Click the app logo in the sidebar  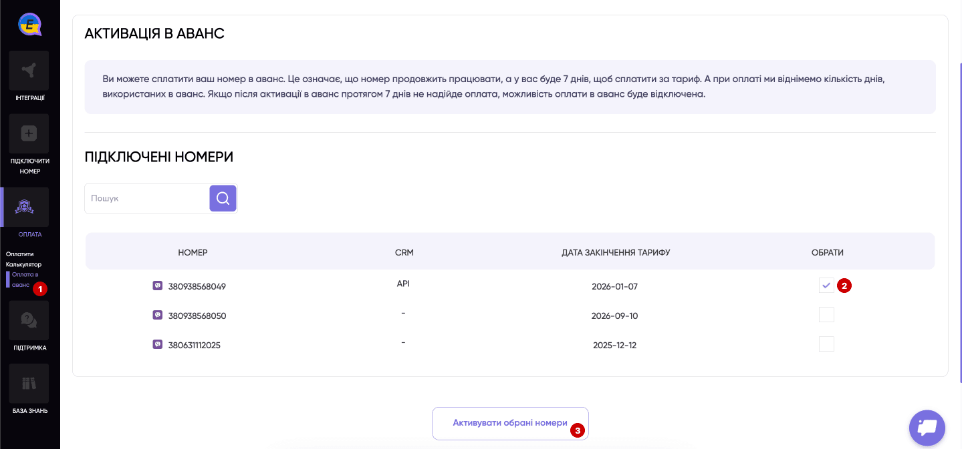(29, 25)
